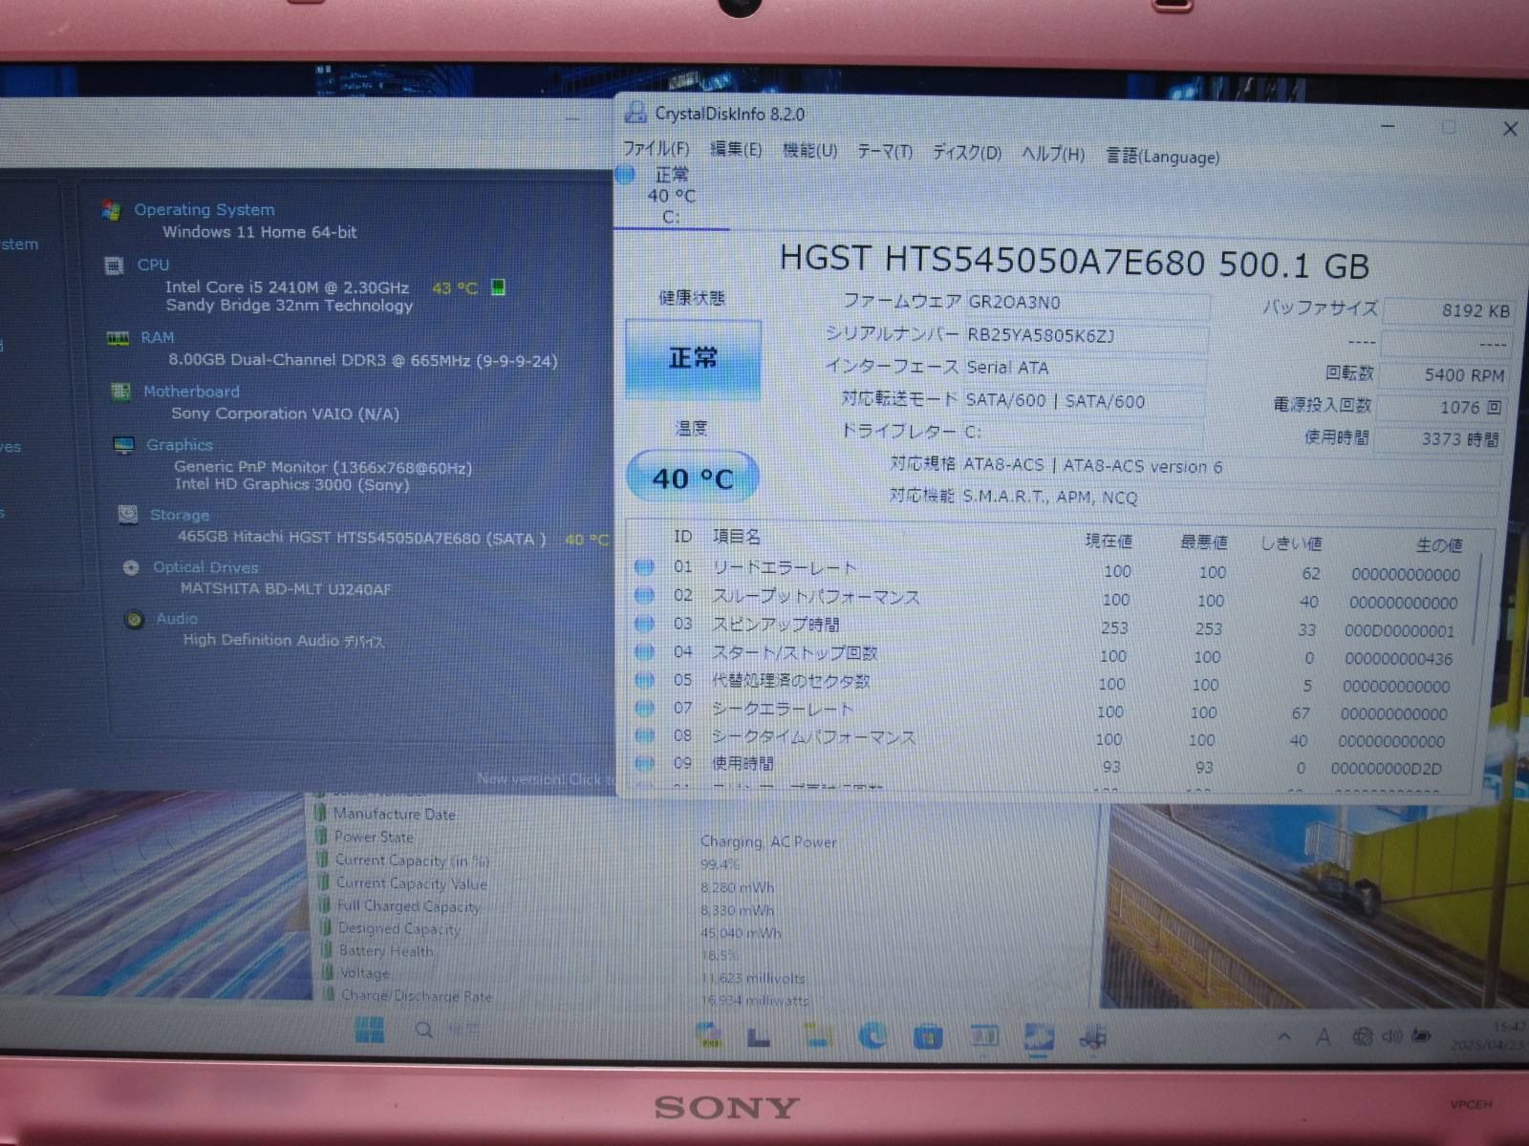Screen dimensions: 1529x1146
Task: Select the C: disk status indicator dot
Action: click(x=625, y=174)
